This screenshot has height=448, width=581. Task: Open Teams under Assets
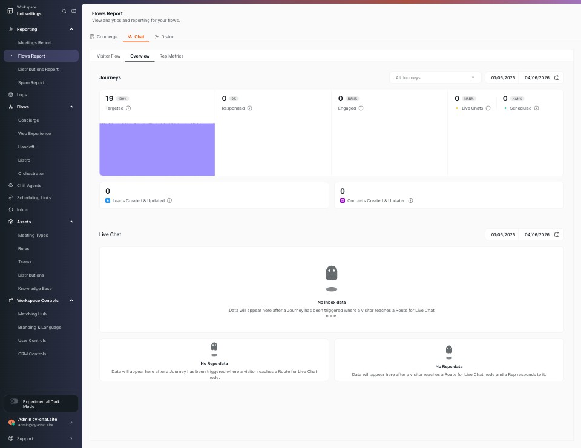24,262
